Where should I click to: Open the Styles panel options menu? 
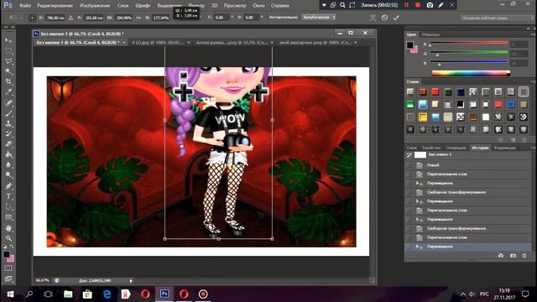point(532,82)
